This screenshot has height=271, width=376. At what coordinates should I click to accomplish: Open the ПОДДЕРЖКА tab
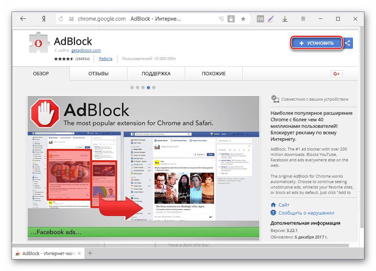click(x=156, y=74)
